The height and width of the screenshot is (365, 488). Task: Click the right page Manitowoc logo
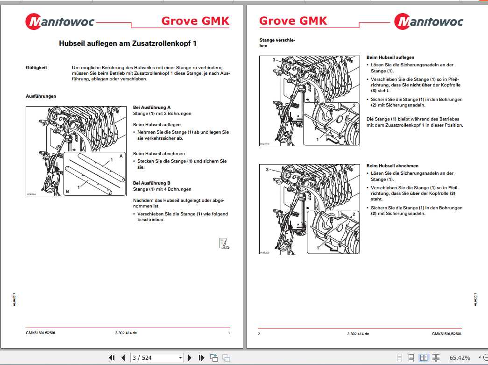pos(429,21)
